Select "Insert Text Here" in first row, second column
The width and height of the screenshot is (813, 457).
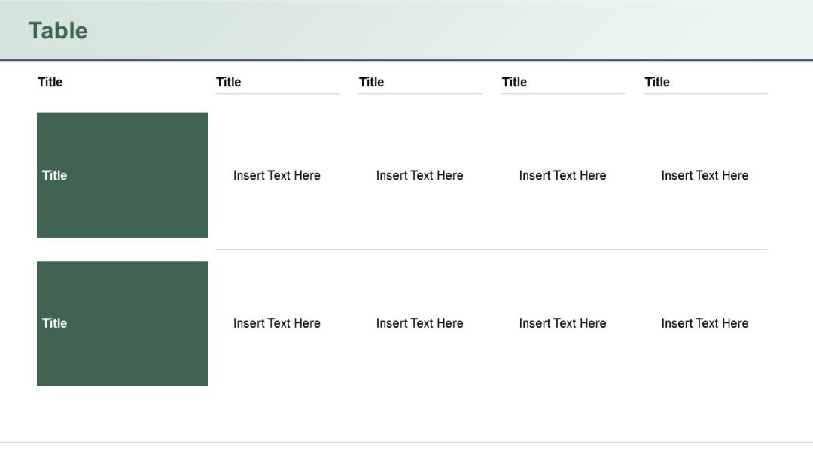coord(277,175)
